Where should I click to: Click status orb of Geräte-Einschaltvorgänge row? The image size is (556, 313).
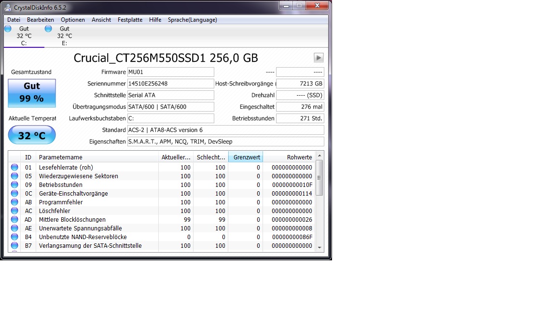click(14, 193)
